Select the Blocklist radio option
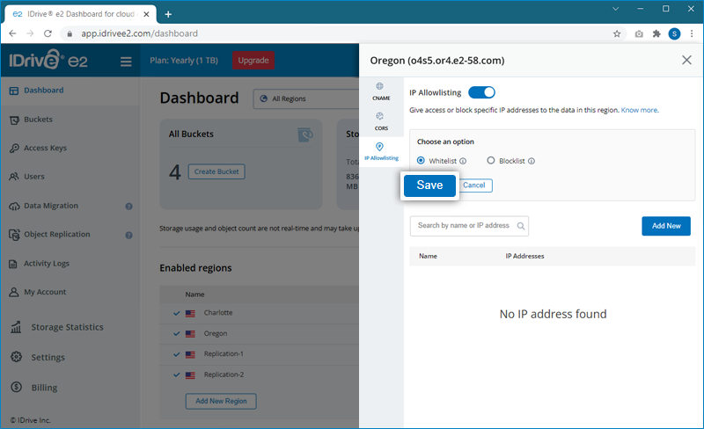This screenshot has width=704, height=429. click(x=491, y=161)
